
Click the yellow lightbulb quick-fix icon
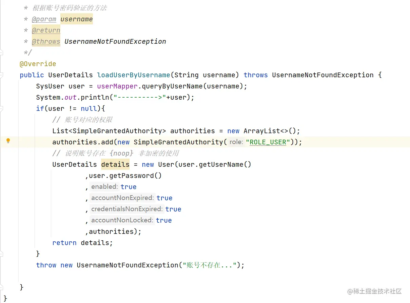click(x=8, y=141)
